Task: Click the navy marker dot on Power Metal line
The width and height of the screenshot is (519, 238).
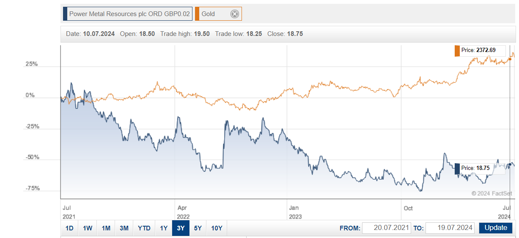Action: tap(511, 164)
